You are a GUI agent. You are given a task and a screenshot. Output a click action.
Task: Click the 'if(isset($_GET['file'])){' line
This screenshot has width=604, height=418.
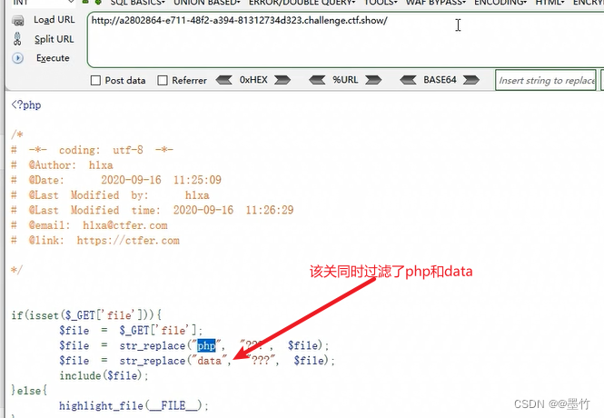tap(86, 315)
